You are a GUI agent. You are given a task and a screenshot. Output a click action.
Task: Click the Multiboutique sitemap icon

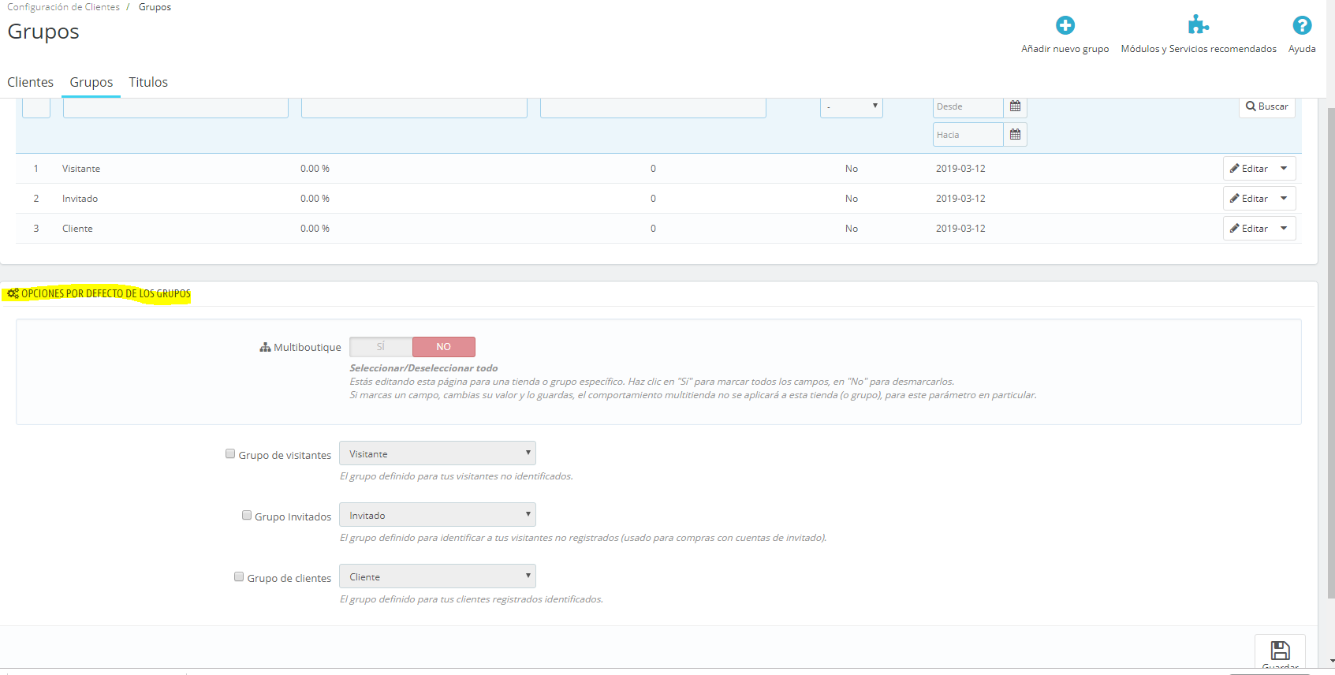pyautogui.click(x=265, y=347)
